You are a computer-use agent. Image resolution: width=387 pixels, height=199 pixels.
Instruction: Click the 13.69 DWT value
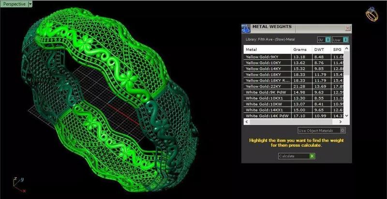(319, 86)
